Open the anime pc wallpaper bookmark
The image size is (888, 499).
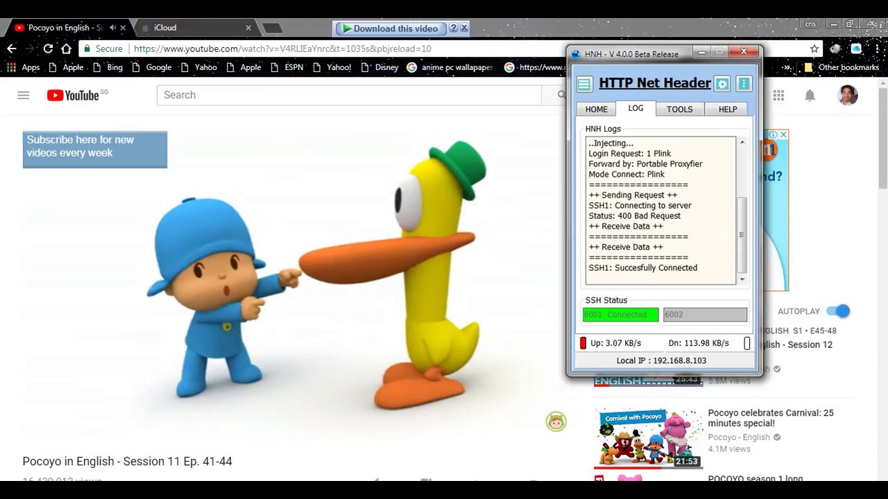click(x=450, y=67)
